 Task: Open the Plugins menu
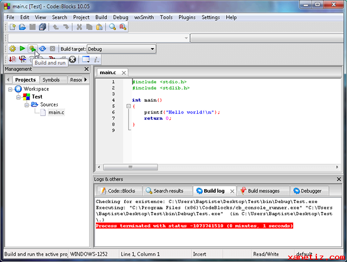(187, 17)
